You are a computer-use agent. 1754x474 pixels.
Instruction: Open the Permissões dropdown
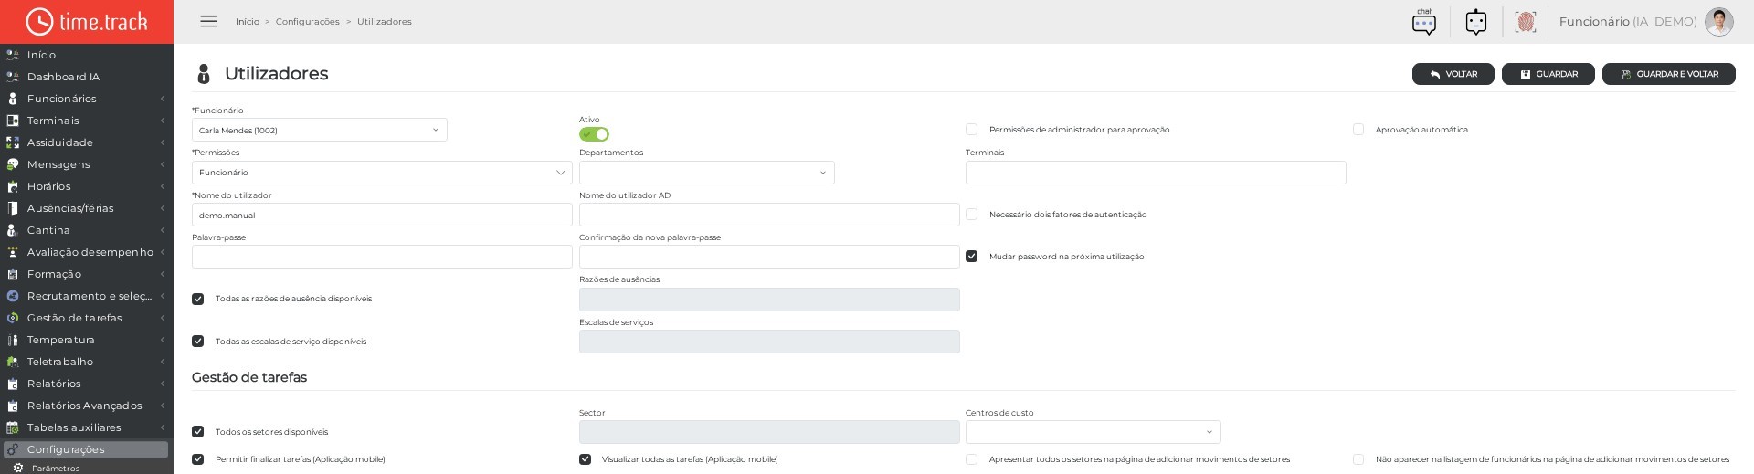(382, 173)
